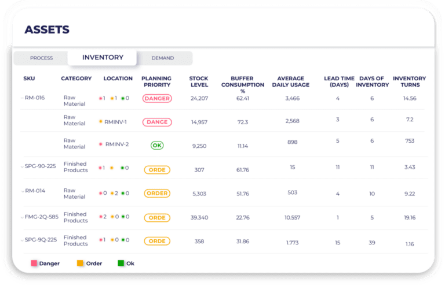Image resolution: width=445 pixels, height=286 pixels.
Task: Click the ORDE badge for FMG-2Q-585
Action: pyautogui.click(x=157, y=218)
